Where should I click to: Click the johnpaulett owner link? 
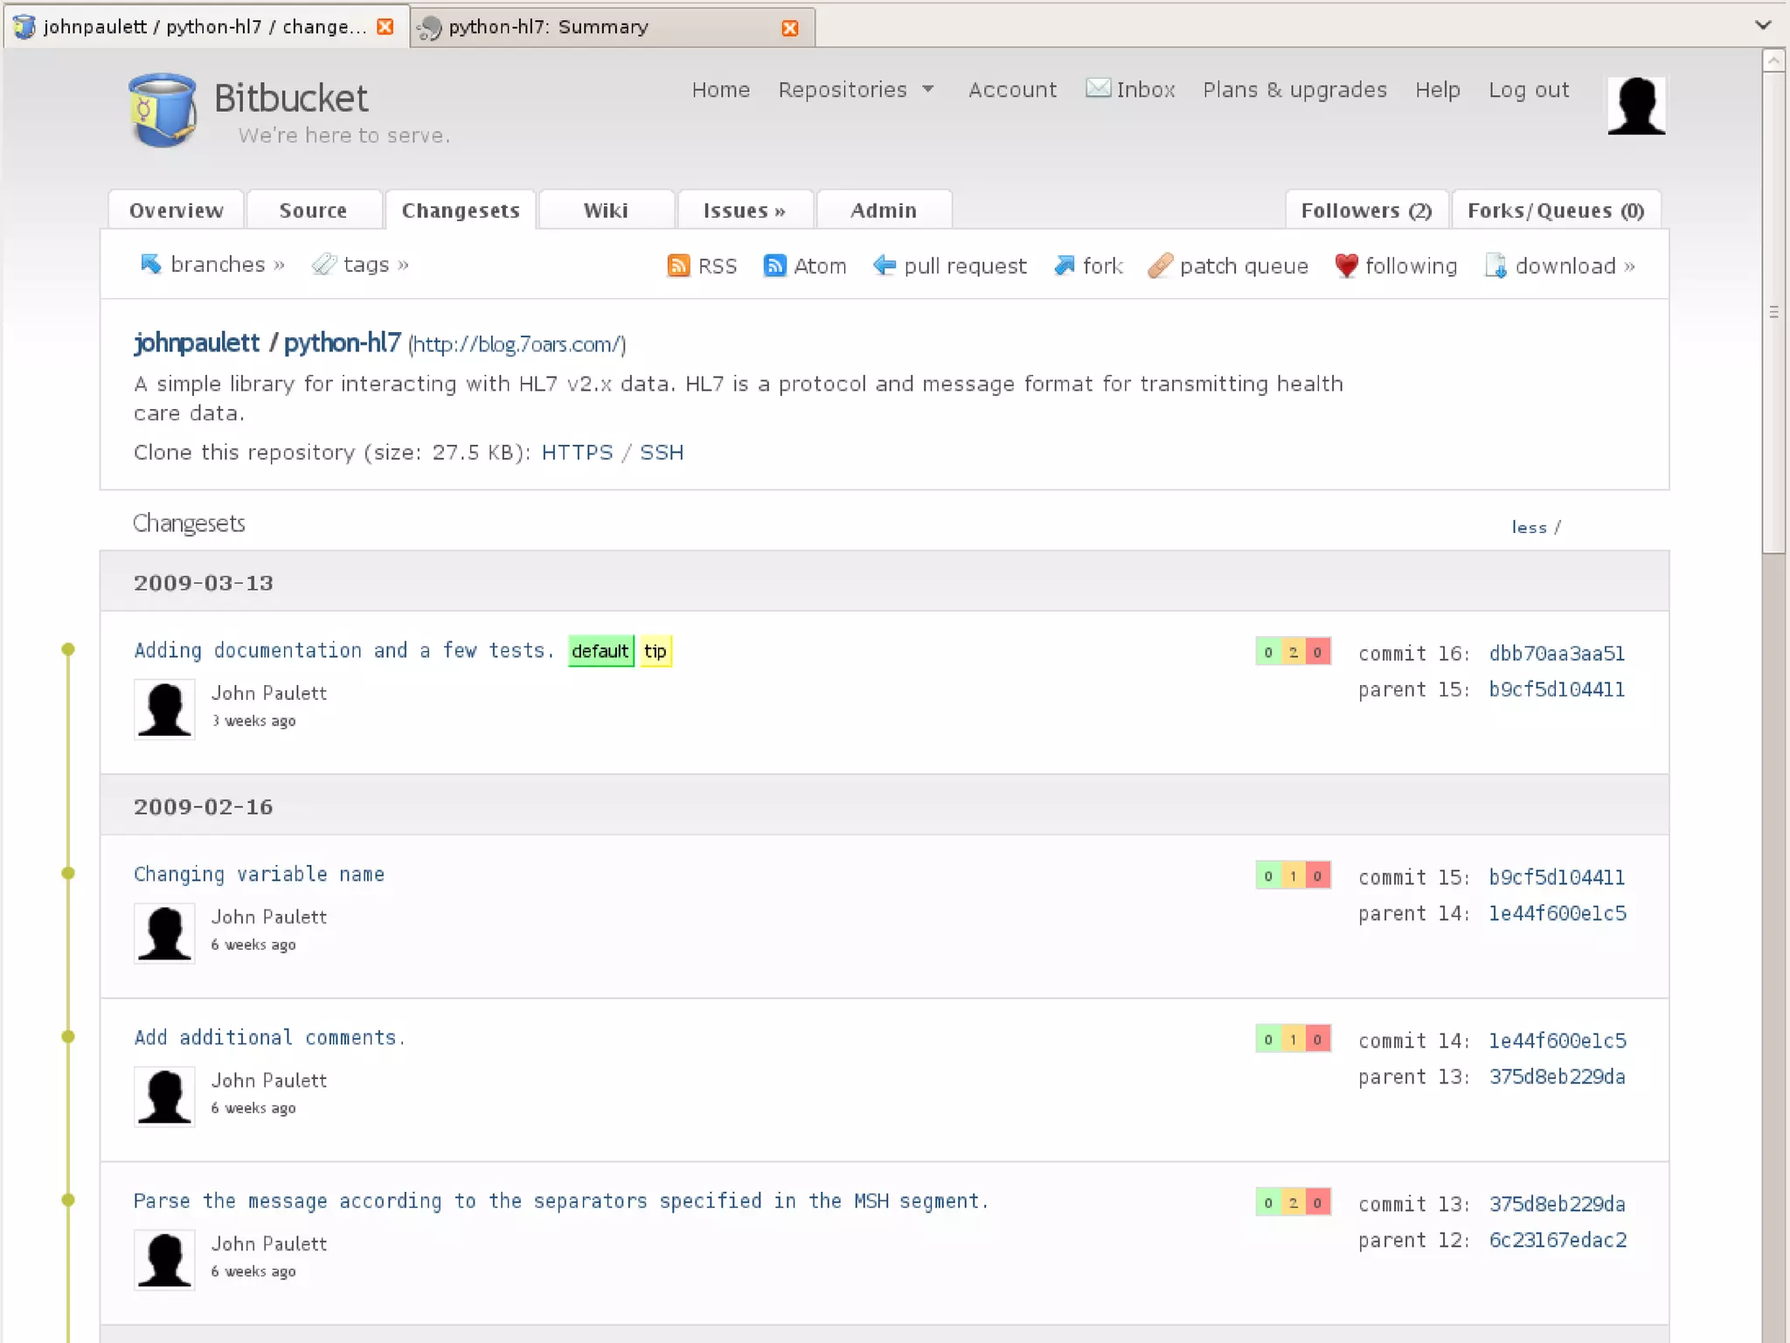(x=197, y=343)
